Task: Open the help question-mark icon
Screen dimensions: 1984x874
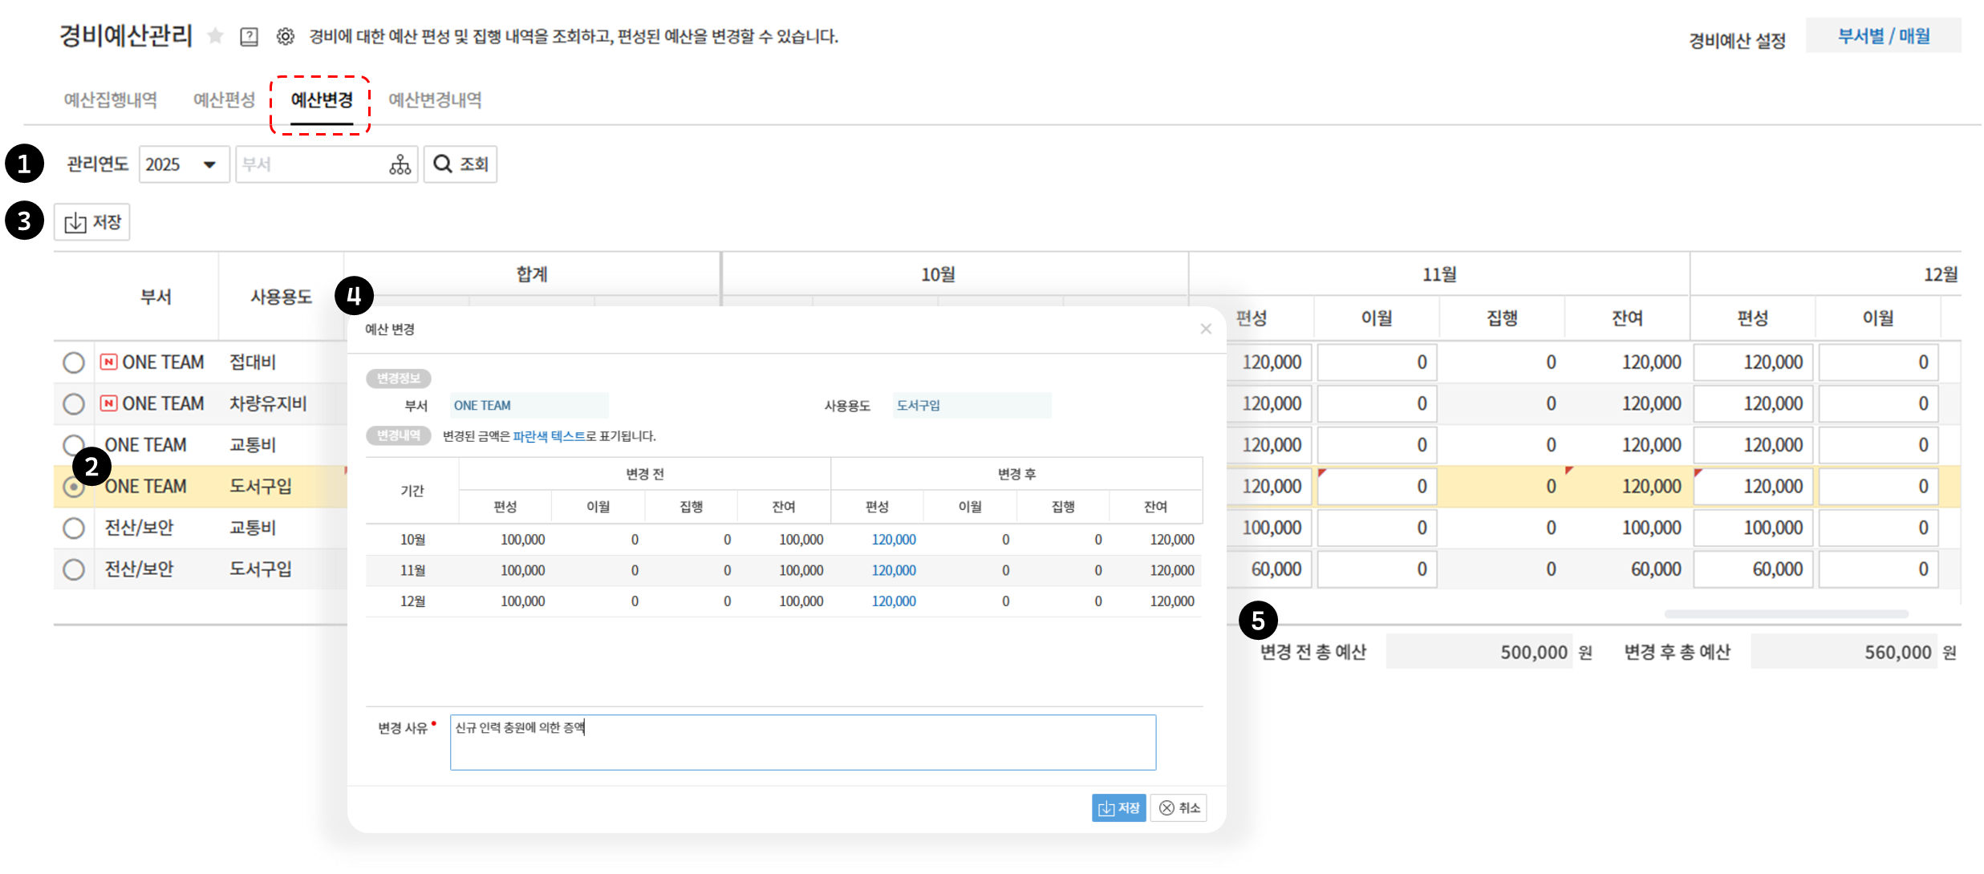Action: 250,37
